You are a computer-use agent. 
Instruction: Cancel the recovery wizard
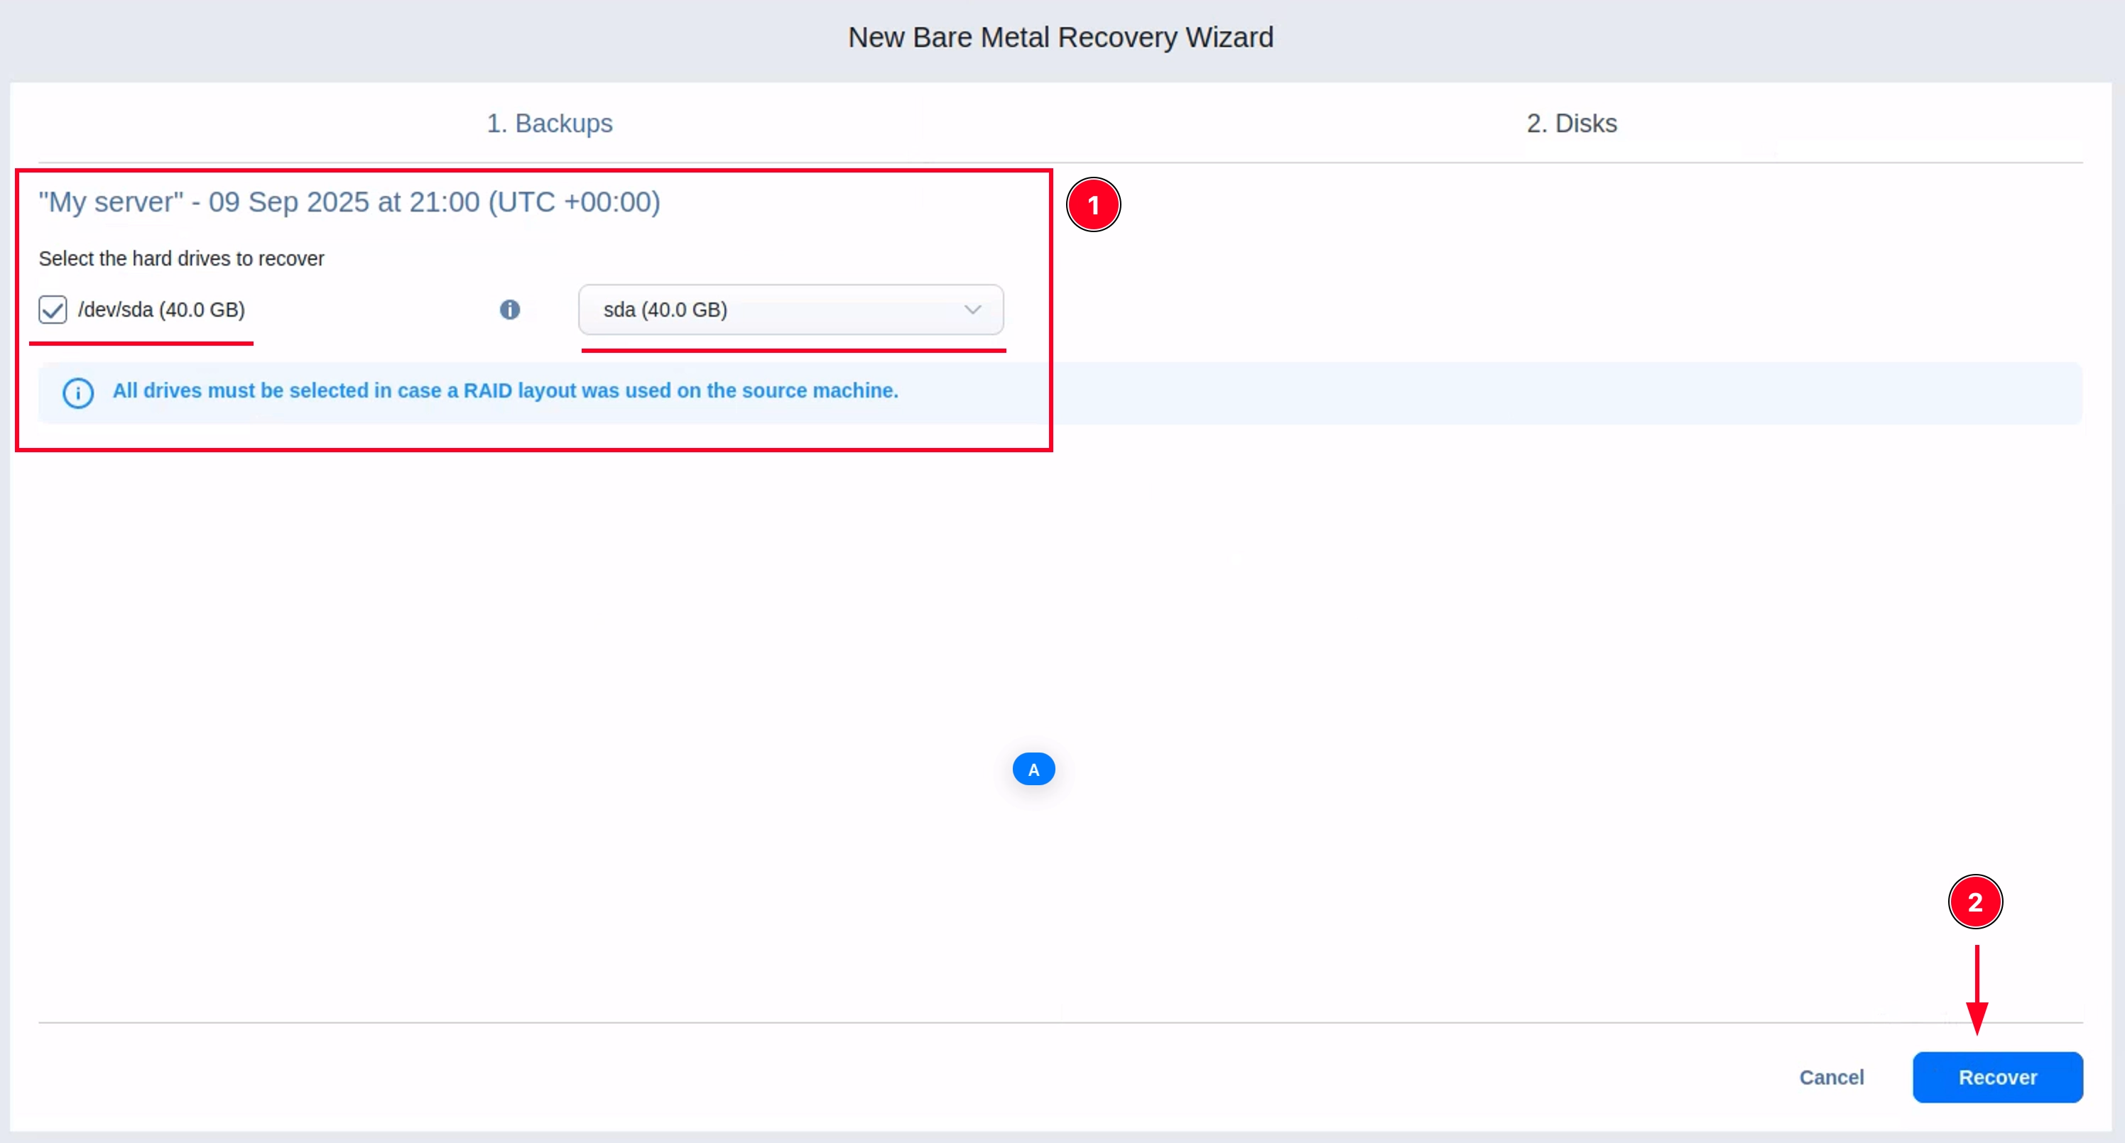pyautogui.click(x=1832, y=1077)
